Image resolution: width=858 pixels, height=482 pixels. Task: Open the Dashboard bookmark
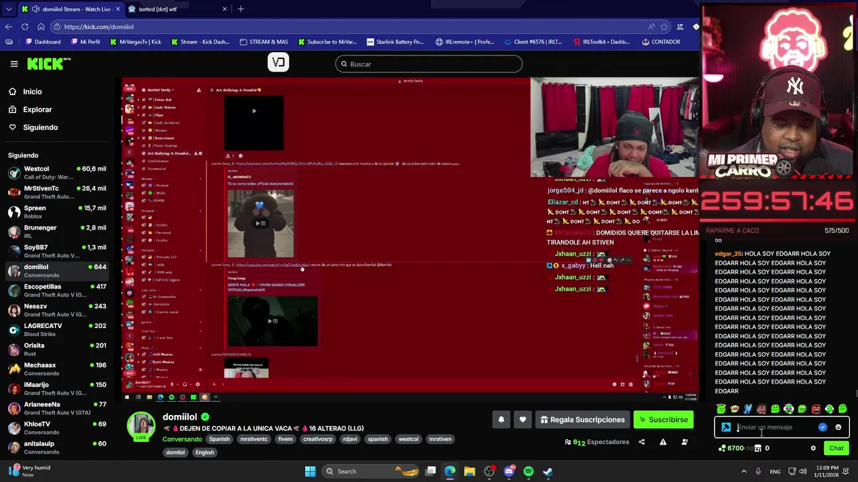pos(42,42)
